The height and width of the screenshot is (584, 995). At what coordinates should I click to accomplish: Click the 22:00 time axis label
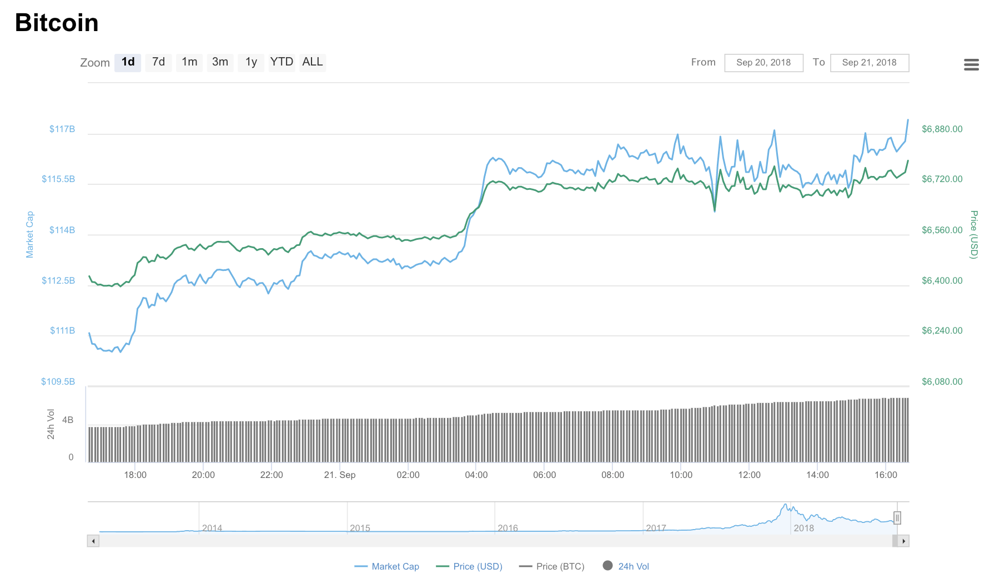[272, 475]
